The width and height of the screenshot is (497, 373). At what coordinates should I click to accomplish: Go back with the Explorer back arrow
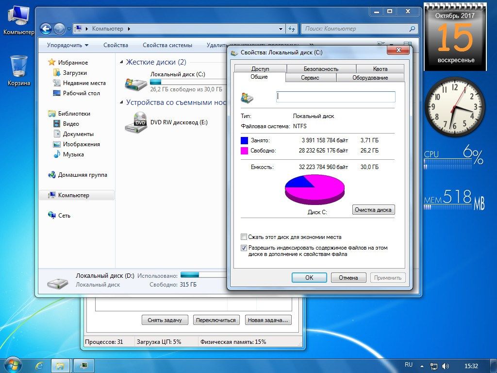[x=46, y=29]
